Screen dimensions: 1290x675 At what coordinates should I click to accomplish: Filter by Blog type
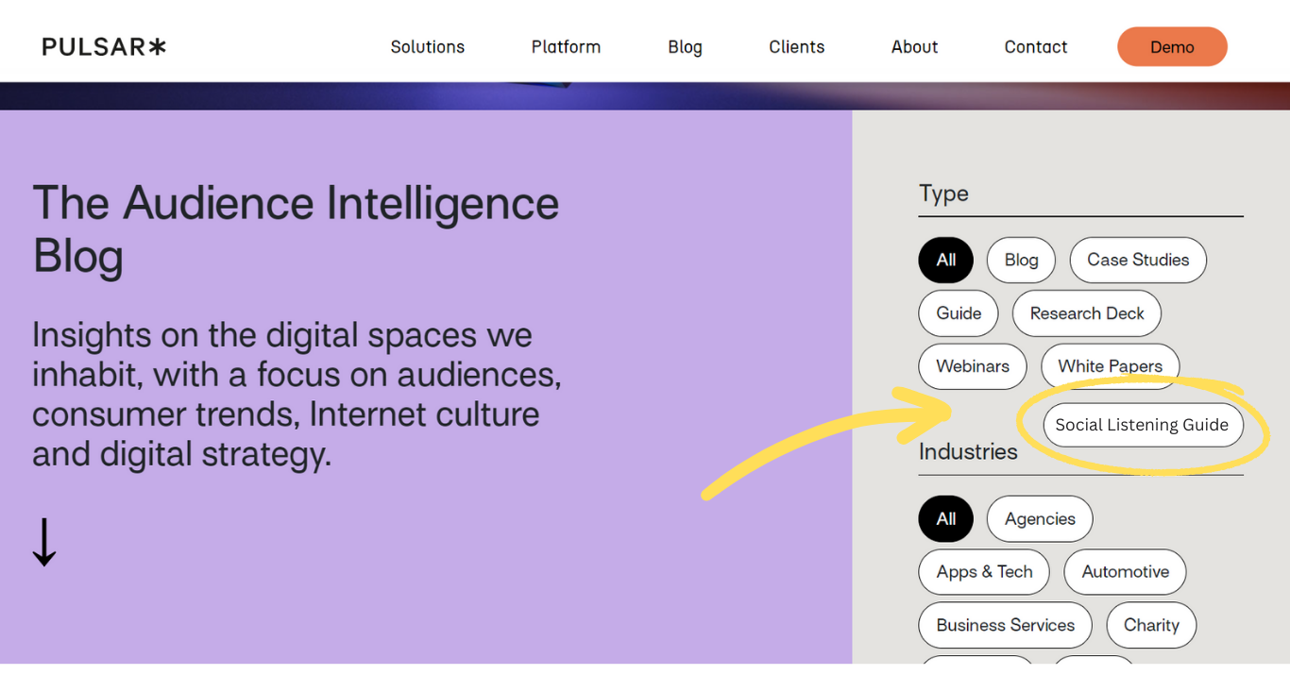point(1021,260)
